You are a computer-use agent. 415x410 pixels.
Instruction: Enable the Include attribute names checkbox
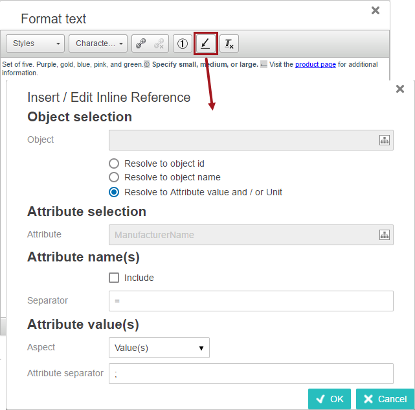tap(114, 278)
